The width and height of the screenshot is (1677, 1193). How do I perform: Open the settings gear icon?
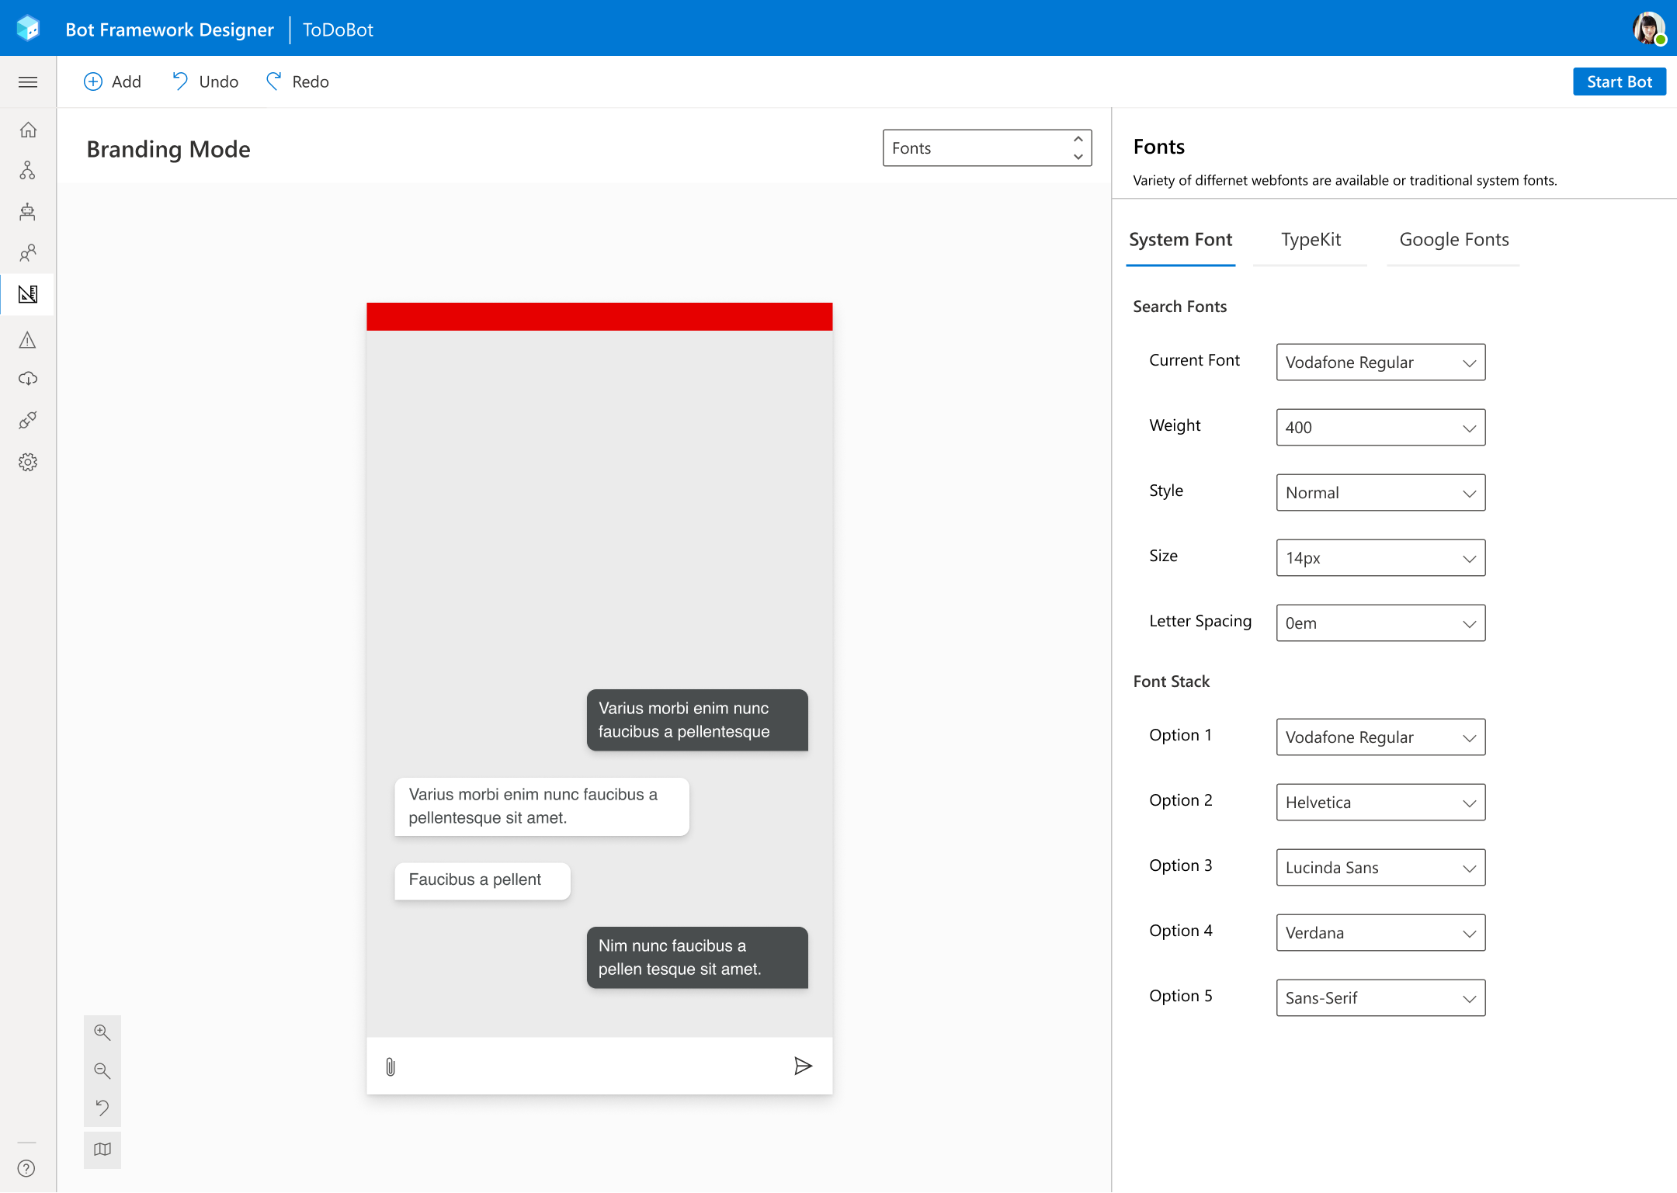[x=28, y=463]
